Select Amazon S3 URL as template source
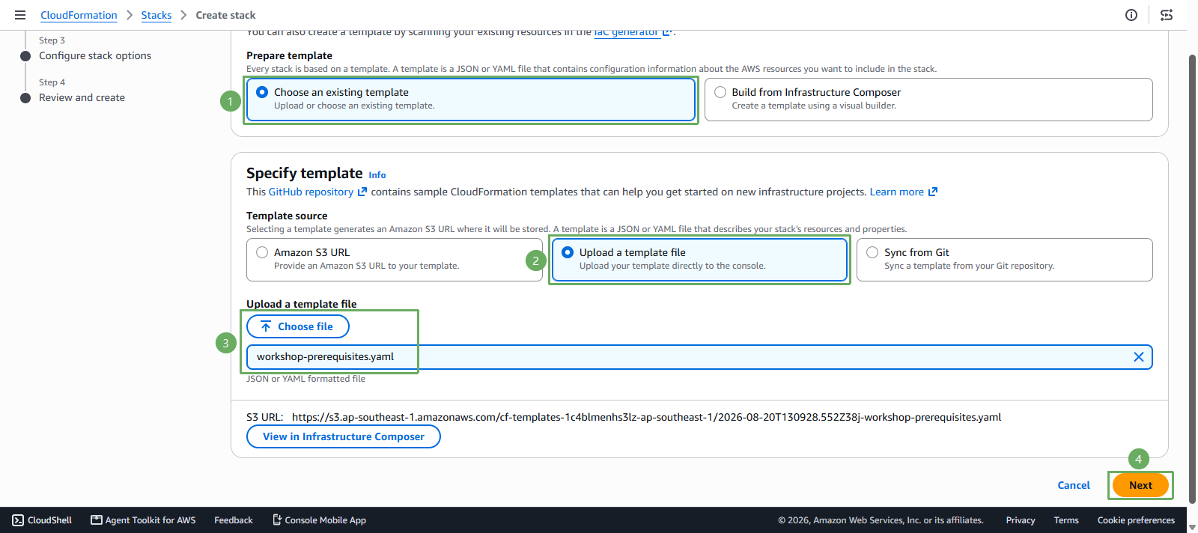 point(395,260)
